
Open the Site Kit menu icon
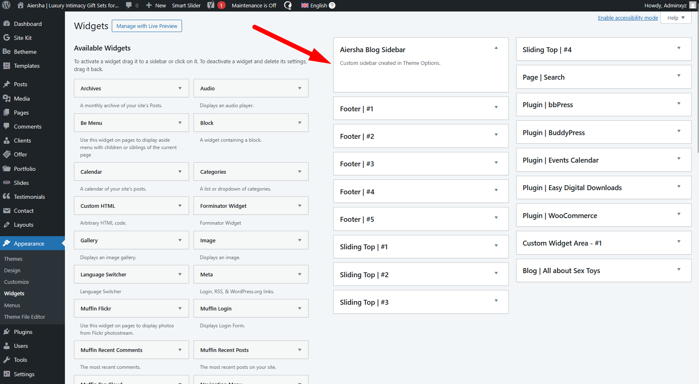[x=7, y=38]
